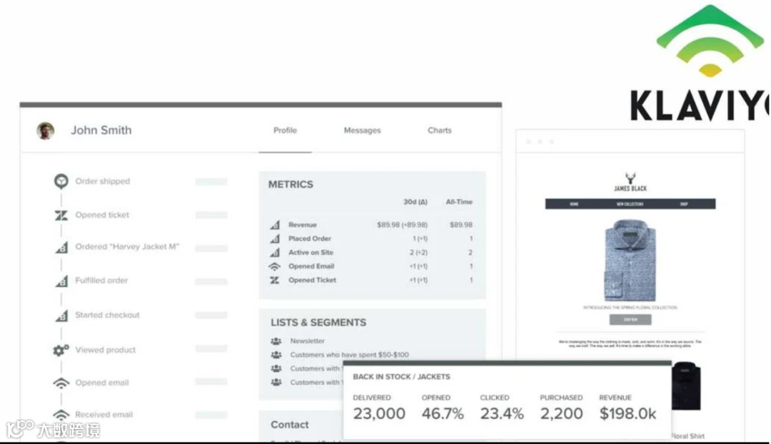Click the Fulfilled order event icon
This screenshot has width=771, height=444.
point(61,281)
